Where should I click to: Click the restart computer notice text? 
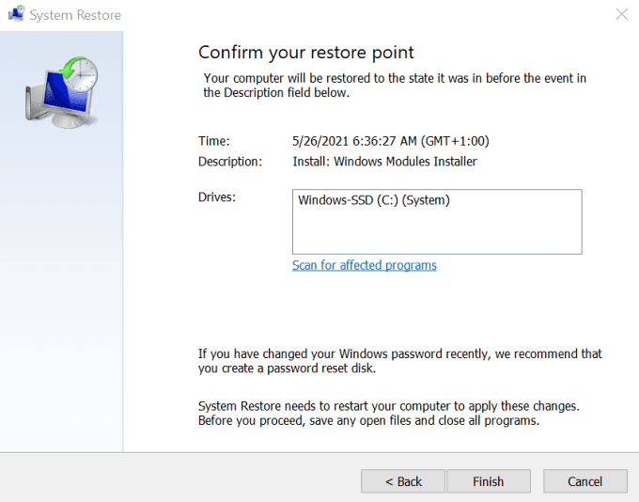coord(388,413)
